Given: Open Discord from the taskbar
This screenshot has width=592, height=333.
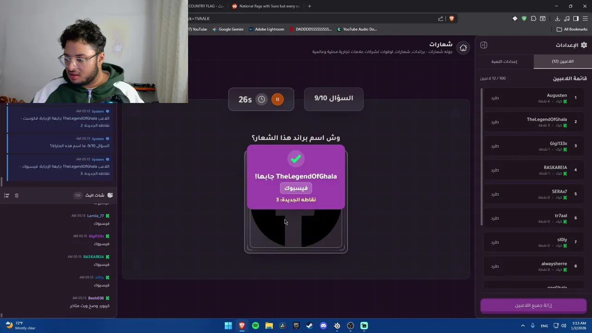Looking at the screenshot, I should (323, 326).
